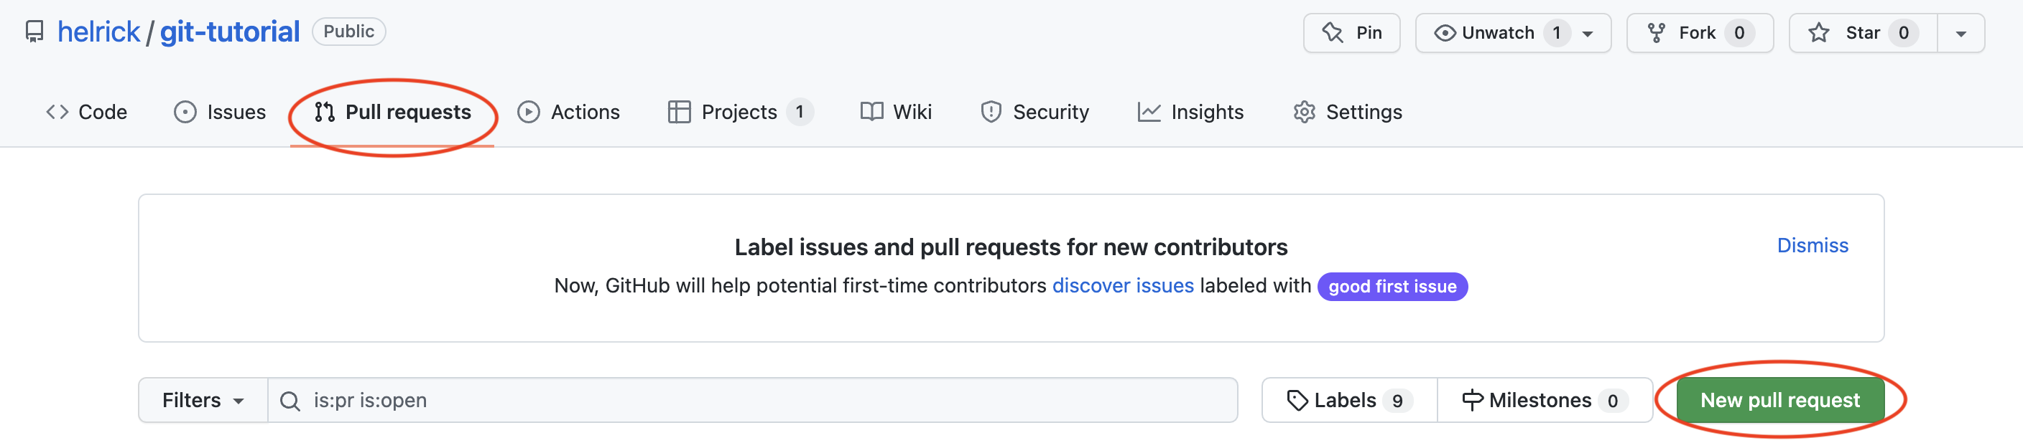
Task: Open the Actions tab
Action: click(568, 112)
